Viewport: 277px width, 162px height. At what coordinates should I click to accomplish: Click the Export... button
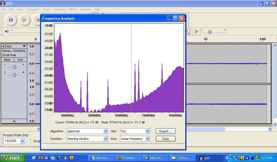(x=165, y=131)
